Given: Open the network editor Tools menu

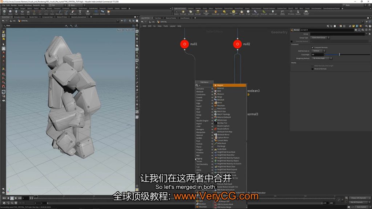Looking at the screenshot, I should click(x=166, y=26).
